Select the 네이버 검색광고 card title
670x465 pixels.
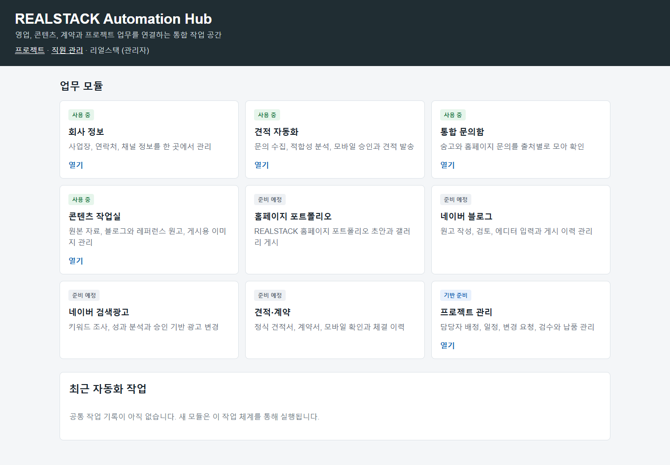click(99, 312)
